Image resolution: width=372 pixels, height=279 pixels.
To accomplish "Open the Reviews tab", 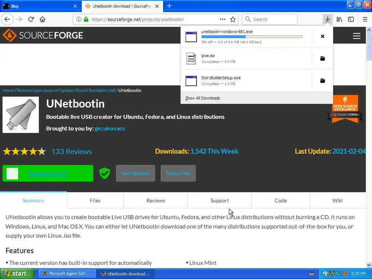I will pyautogui.click(x=155, y=201).
